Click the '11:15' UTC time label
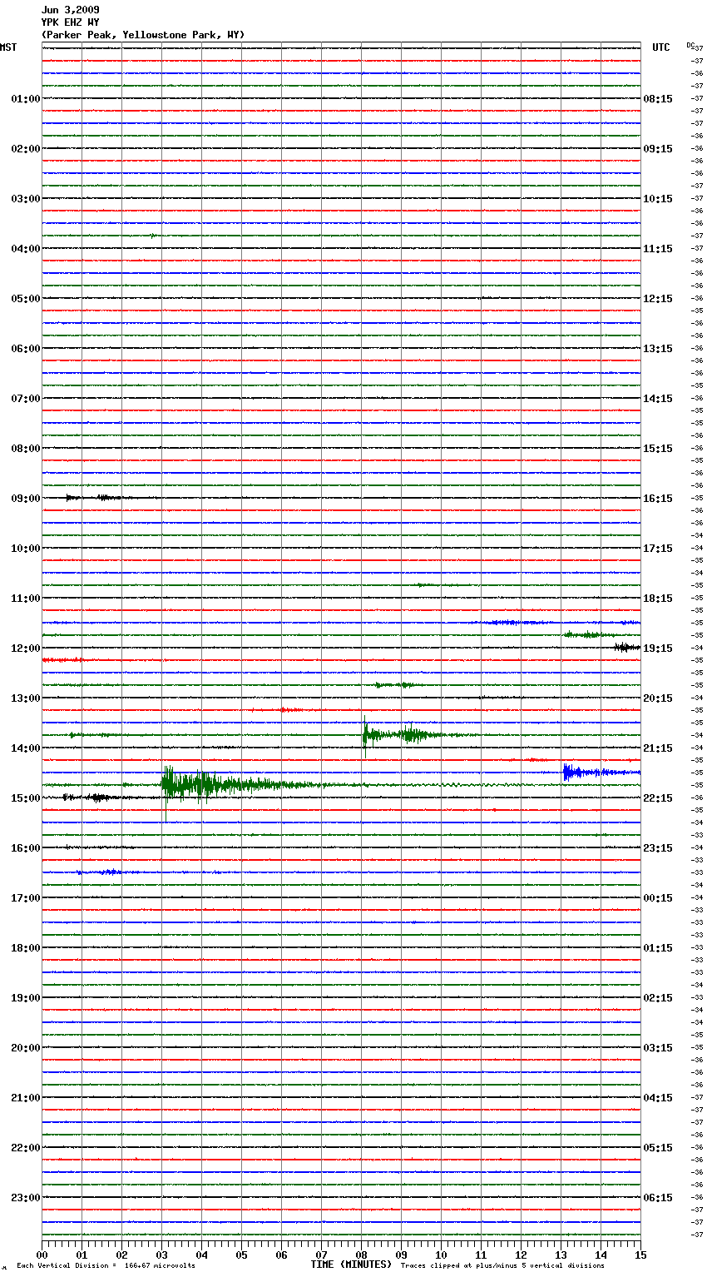 (658, 249)
